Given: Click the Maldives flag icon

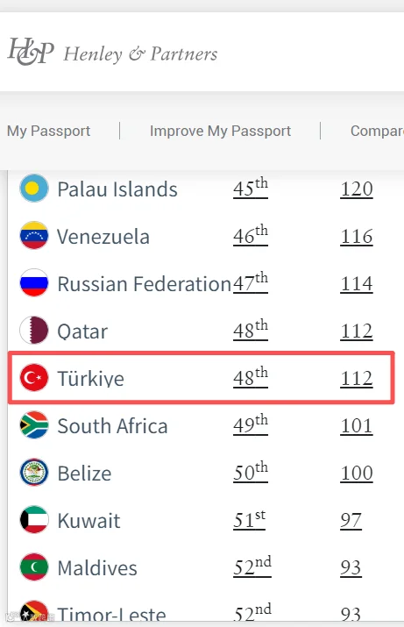Looking at the screenshot, I should coord(34,567).
